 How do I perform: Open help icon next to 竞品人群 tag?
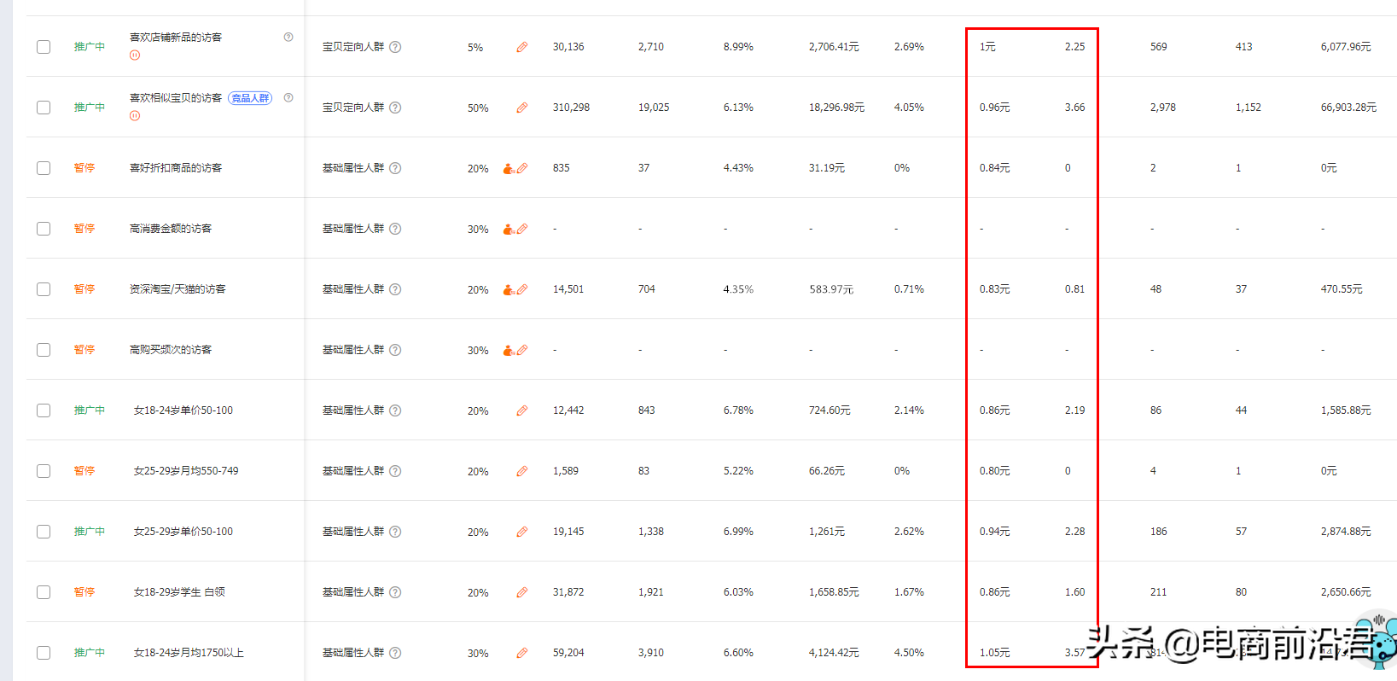288,97
